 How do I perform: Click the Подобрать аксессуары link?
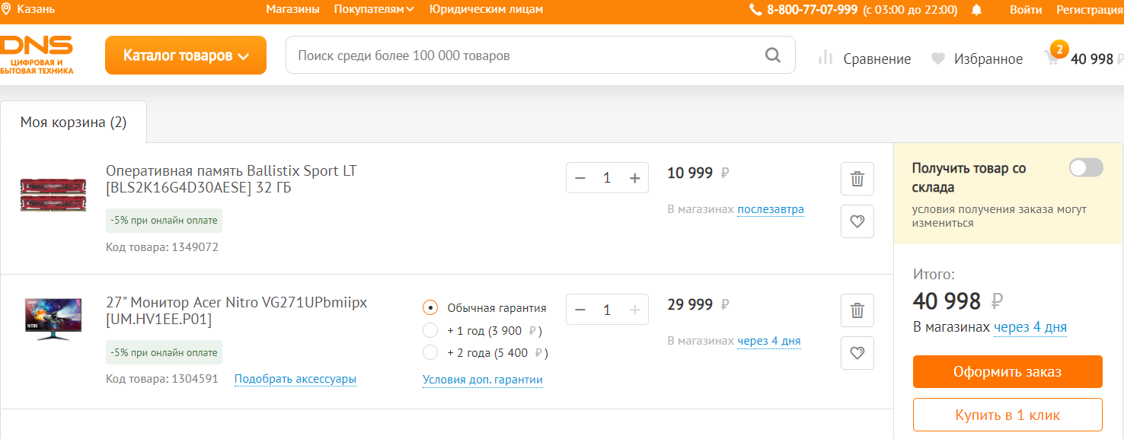click(295, 379)
